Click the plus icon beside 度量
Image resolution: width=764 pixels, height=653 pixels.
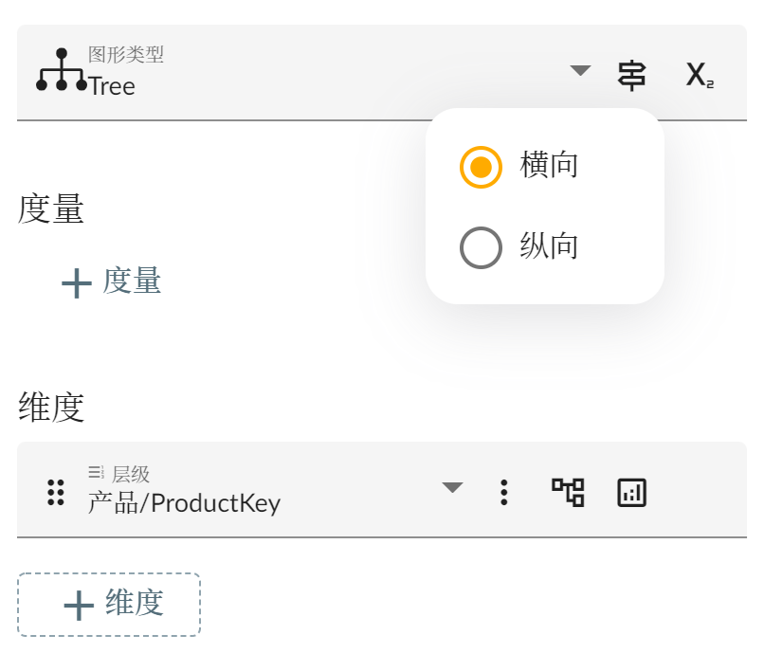(76, 282)
